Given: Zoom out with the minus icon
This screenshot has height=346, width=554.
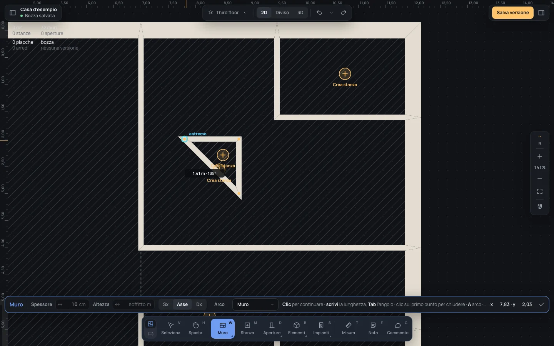Looking at the screenshot, I should pos(540,178).
